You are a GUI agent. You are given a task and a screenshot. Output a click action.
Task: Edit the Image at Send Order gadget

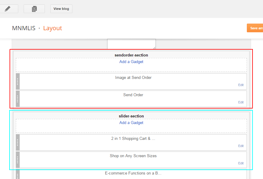point(241,85)
